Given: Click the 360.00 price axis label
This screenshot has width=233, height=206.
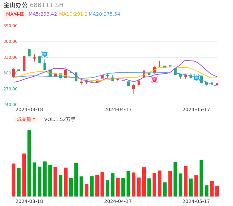Looking at the screenshot, I should click(x=11, y=41).
